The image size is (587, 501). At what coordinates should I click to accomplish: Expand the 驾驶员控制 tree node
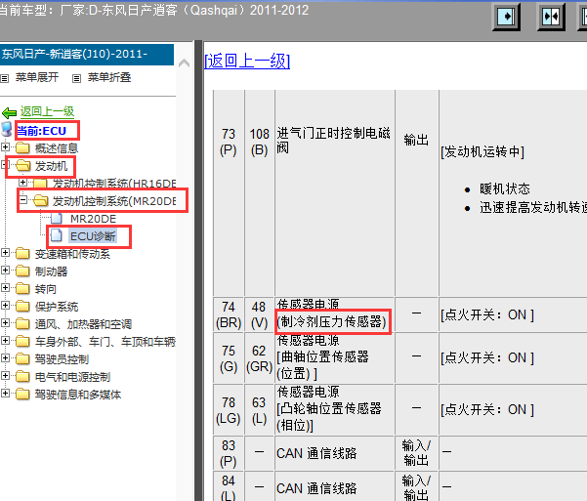[x=5, y=357]
